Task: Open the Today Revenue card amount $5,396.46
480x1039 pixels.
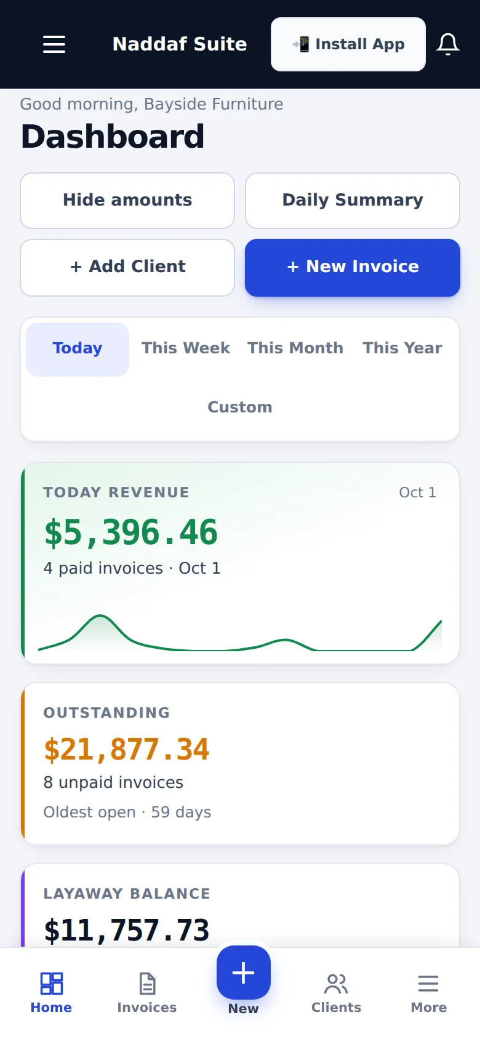Action: [x=131, y=532]
